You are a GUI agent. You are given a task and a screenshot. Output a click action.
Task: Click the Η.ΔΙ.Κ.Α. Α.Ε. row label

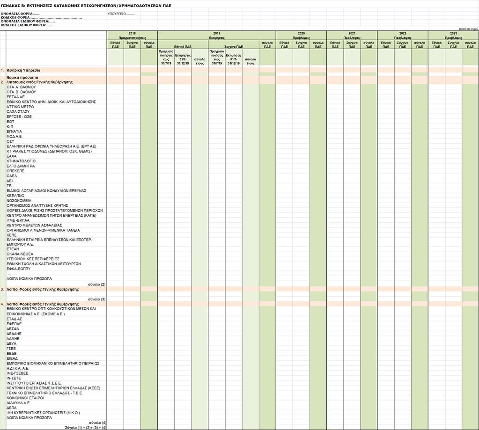(18, 368)
